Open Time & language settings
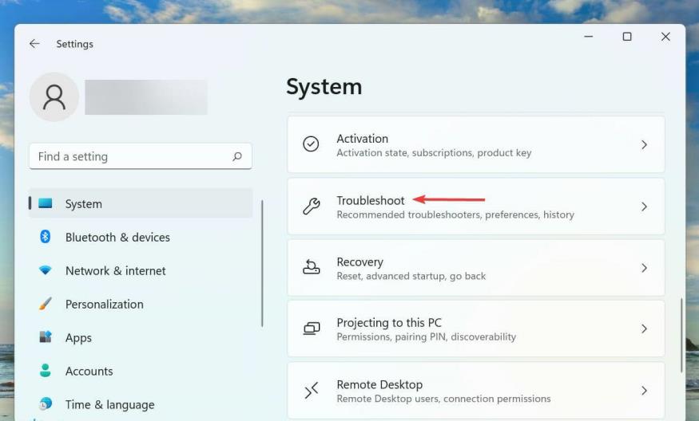The image size is (699, 421). pyautogui.click(x=141, y=404)
